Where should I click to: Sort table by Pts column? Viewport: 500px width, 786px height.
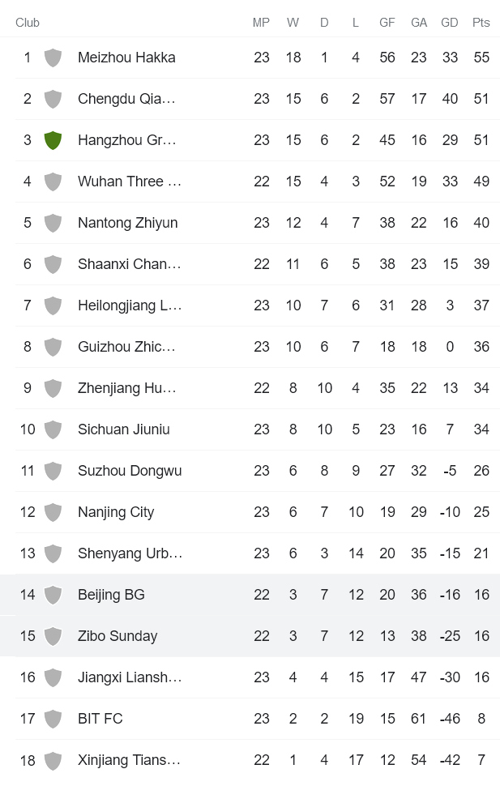point(481,23)
